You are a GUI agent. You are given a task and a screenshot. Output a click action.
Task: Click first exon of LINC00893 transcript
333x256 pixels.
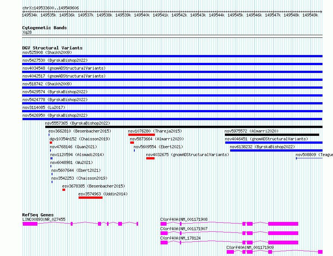click(30, 224)
